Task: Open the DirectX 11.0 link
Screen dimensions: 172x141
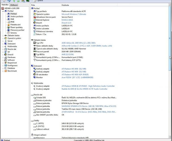Action: 66,23
